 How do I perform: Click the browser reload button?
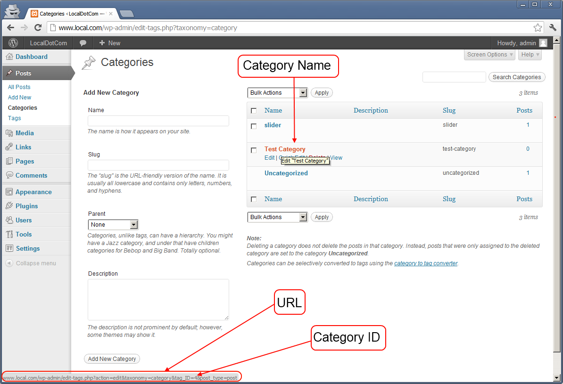[x=38, y=28]
